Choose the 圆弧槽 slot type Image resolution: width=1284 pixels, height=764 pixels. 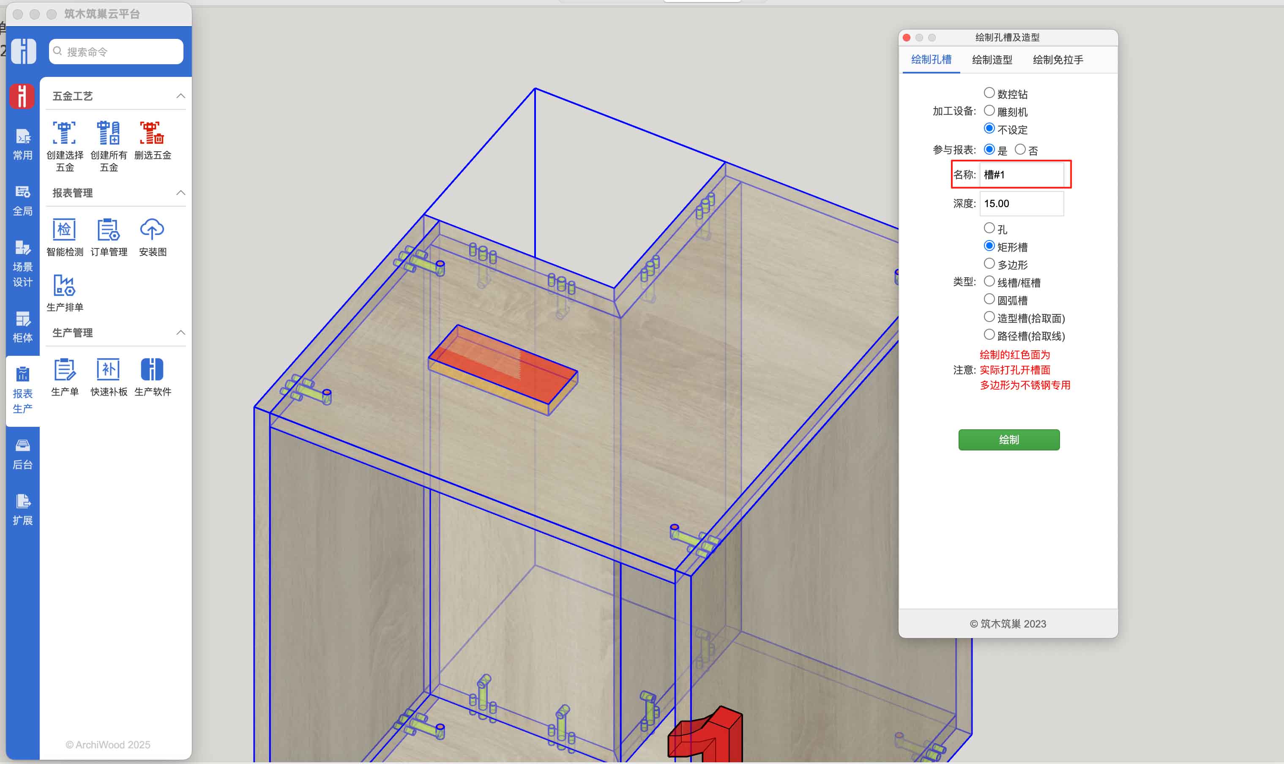(989, 300)
